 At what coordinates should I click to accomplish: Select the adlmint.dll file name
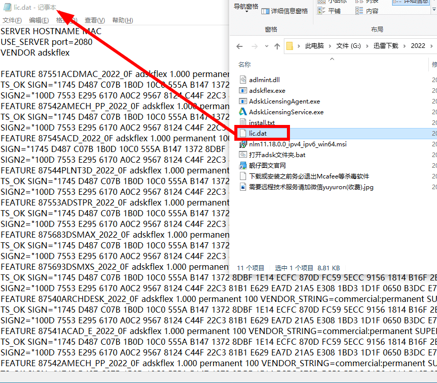[x=264, y=80]
